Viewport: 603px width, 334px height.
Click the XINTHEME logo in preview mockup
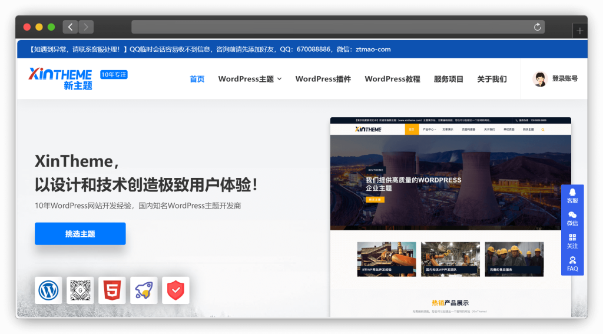click(368, 129)
